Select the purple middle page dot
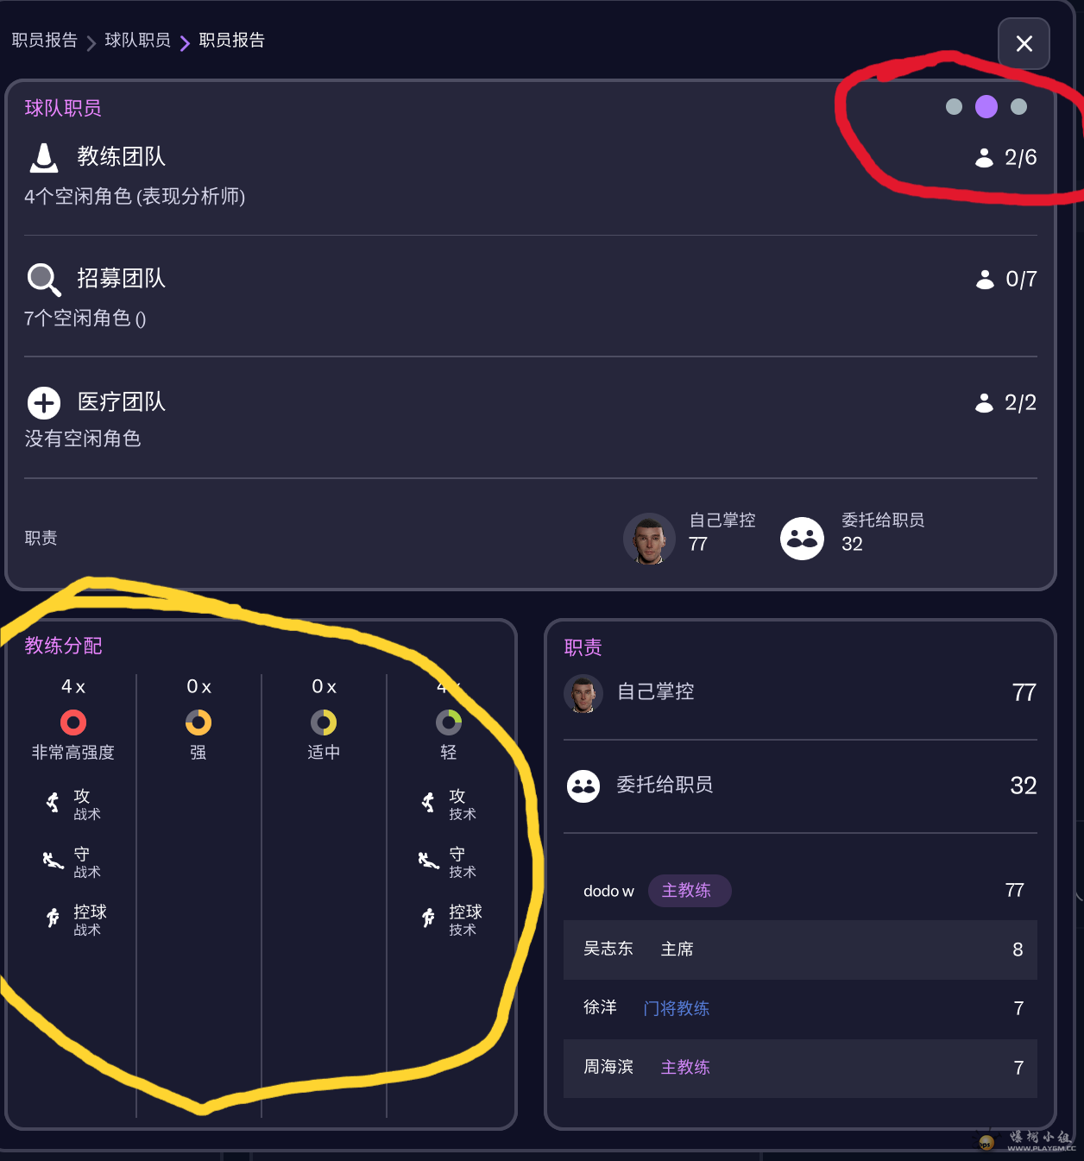The height and width of the screenshot is (1161, 1084). [986, 106]
